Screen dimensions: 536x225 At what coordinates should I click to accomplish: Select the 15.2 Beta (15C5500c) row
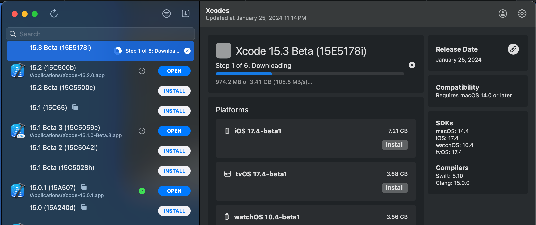(100, 91)
